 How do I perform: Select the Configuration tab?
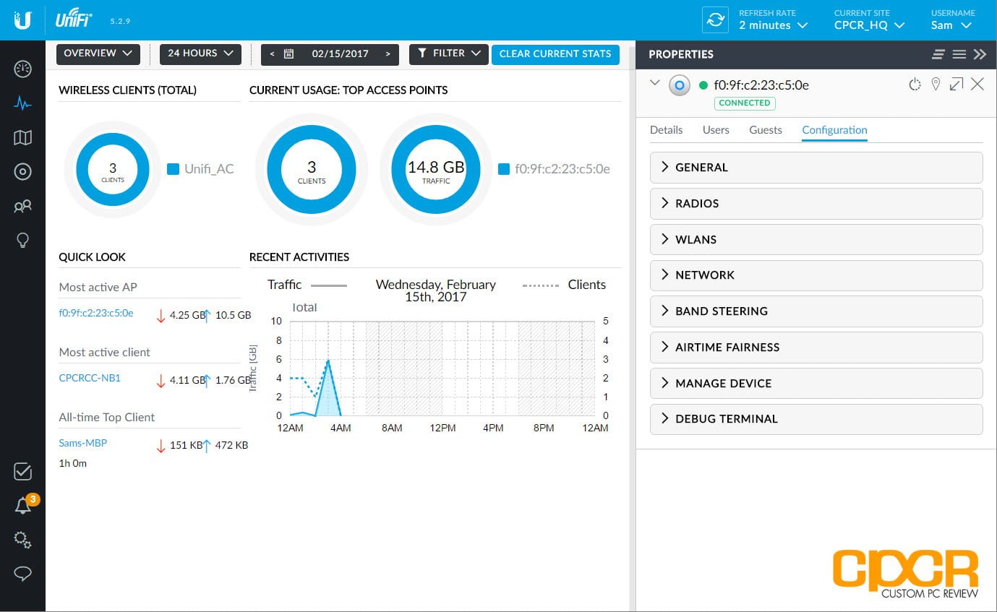834,130
